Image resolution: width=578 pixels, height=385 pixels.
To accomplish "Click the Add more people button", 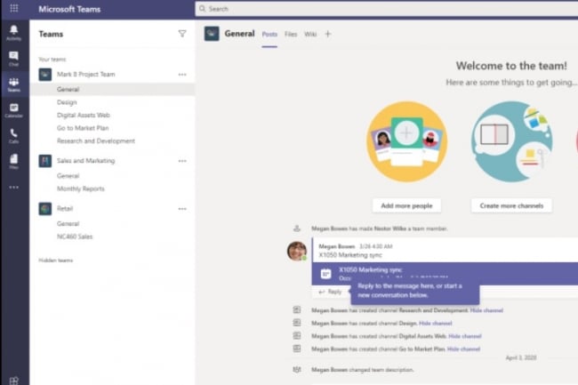I will [406, 205].
